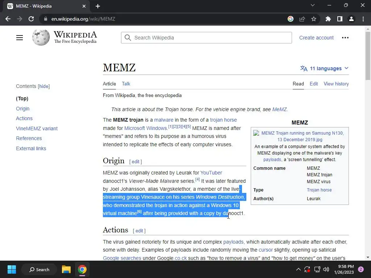This screenshot has height=278, width=371.
Task: Jump to Actions in contents
Action: (24, 118)
